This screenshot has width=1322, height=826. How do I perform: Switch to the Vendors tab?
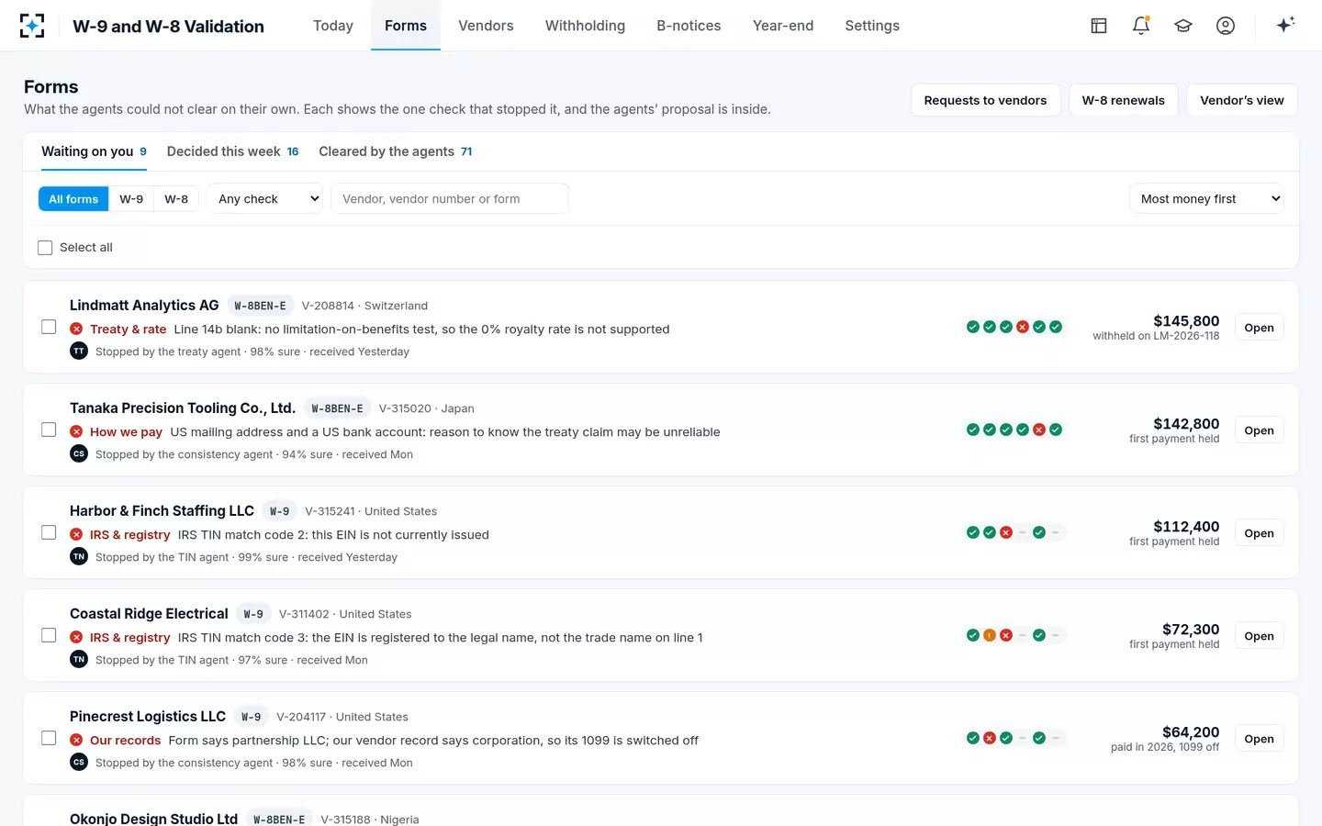click(x=486, y=26)
